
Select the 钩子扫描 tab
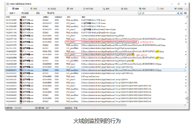[88, 9]
